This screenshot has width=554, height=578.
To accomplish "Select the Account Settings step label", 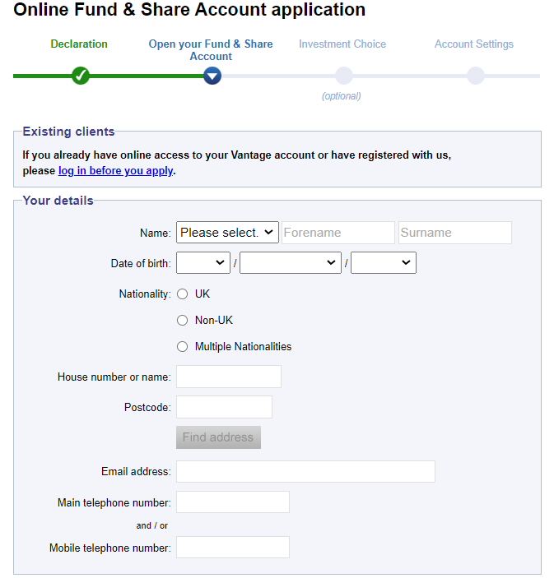I will pos(474,44).
